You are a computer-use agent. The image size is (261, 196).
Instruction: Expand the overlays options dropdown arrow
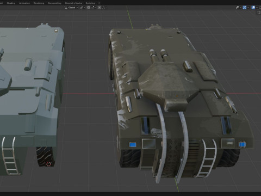click(257, 8)
